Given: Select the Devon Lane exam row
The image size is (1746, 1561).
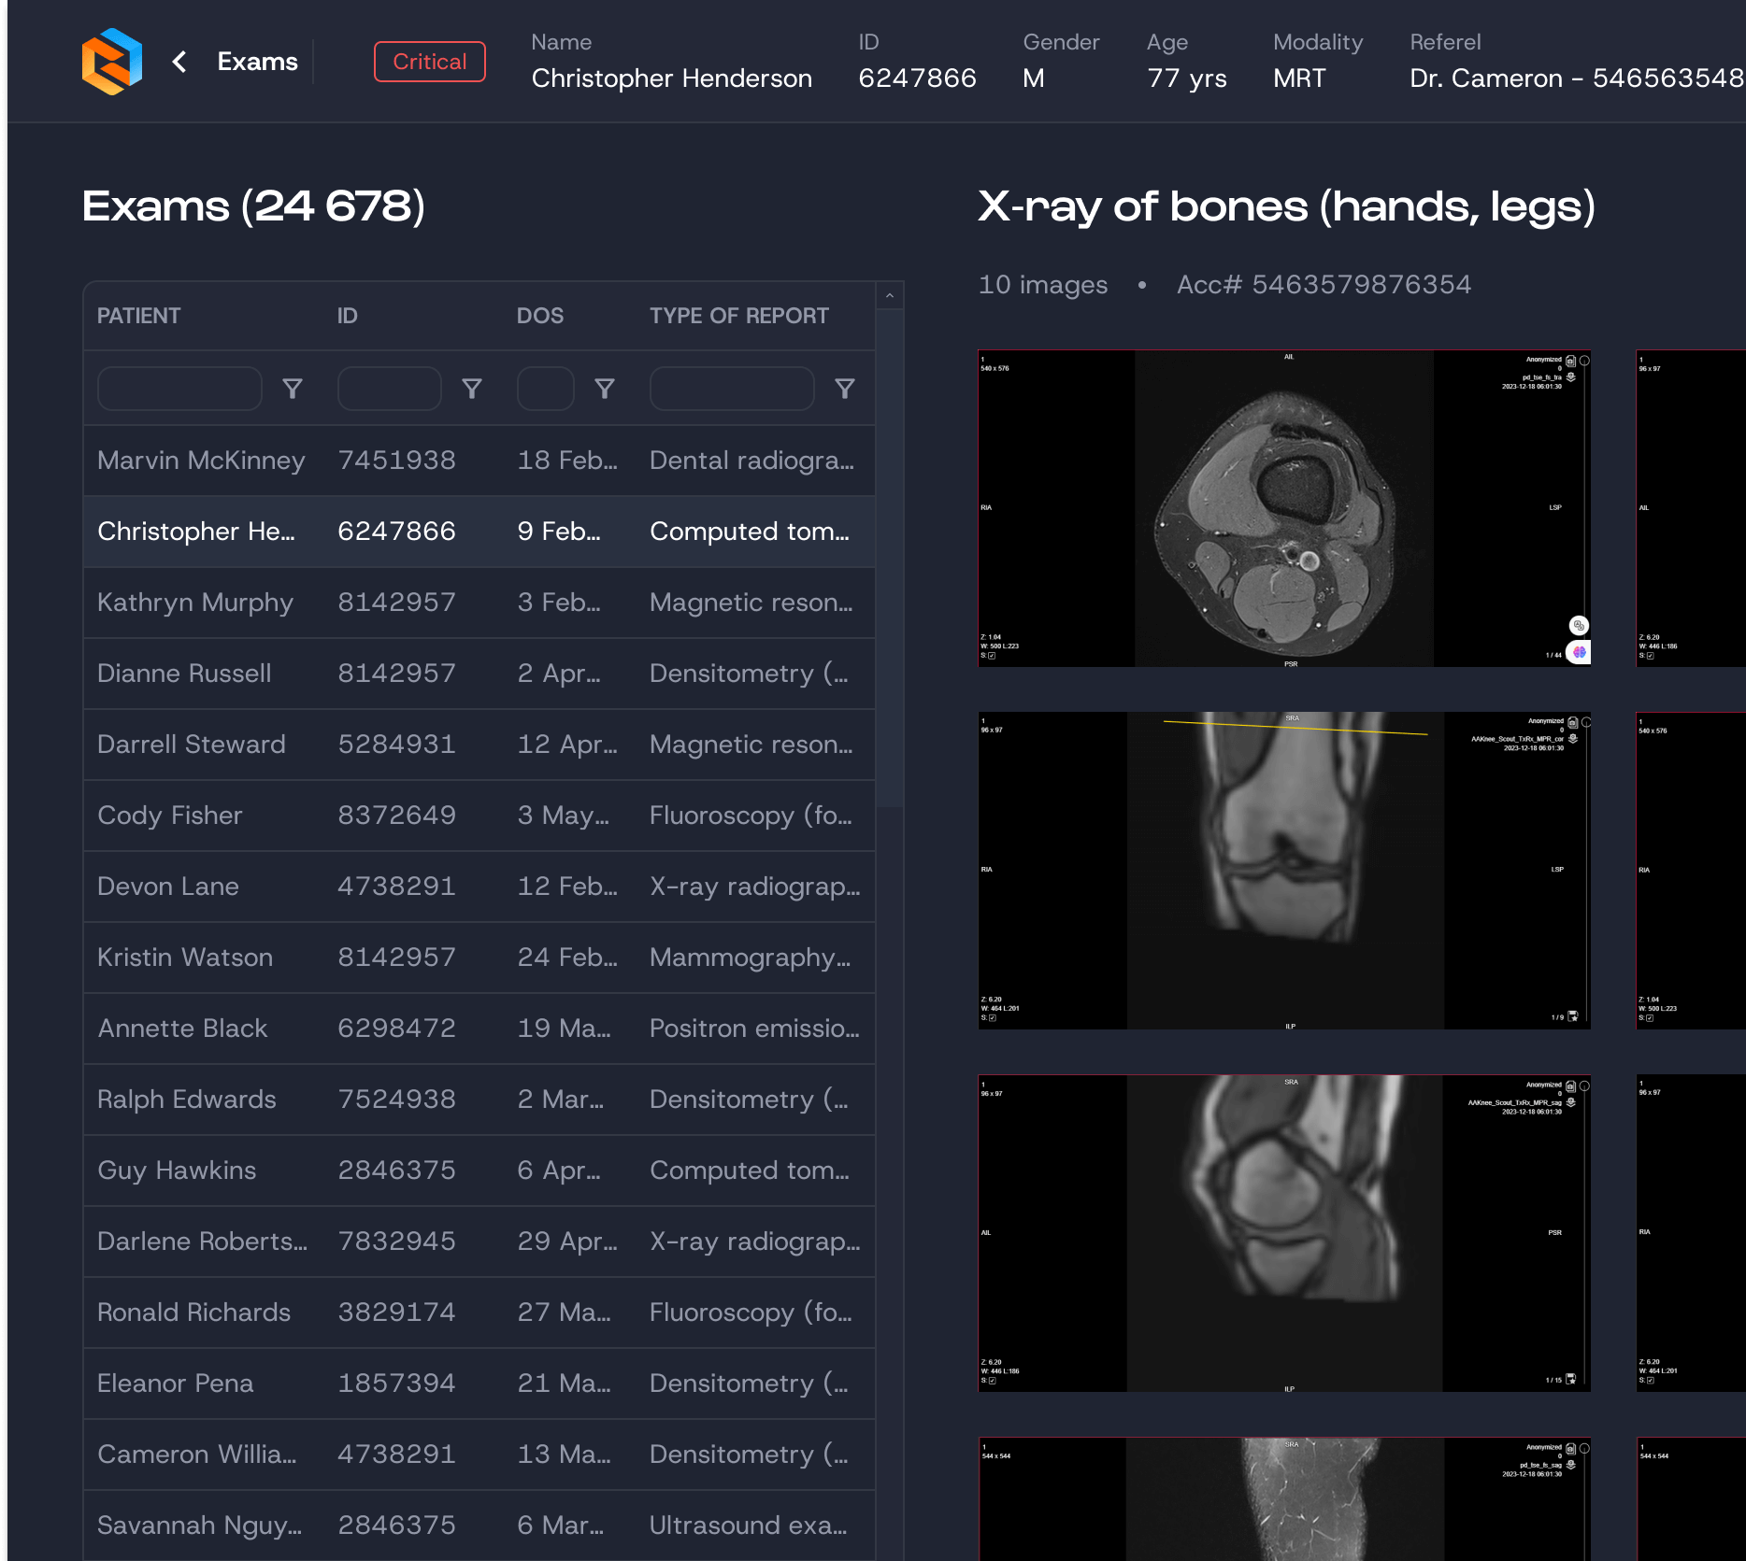Looking at the screenshot, I should 479,887.
